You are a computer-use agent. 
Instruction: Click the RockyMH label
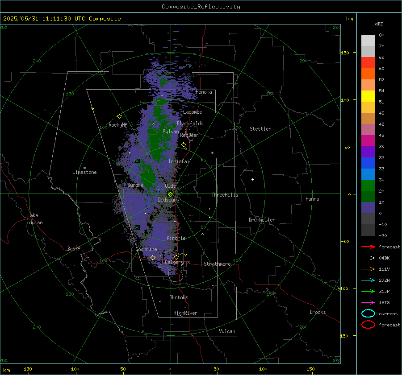point(118,125)
